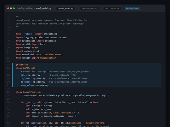
Task: Click the 'Heterogeneous Treatment Effect Estimation' docstring line
Action: 51,20
